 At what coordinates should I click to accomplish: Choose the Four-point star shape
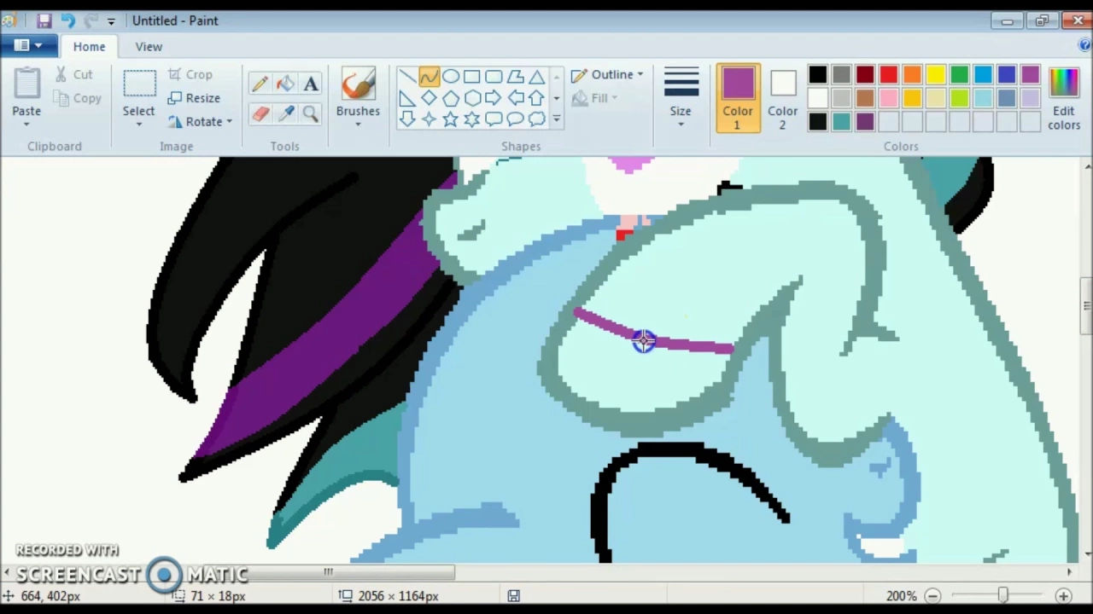coord(429,119)
